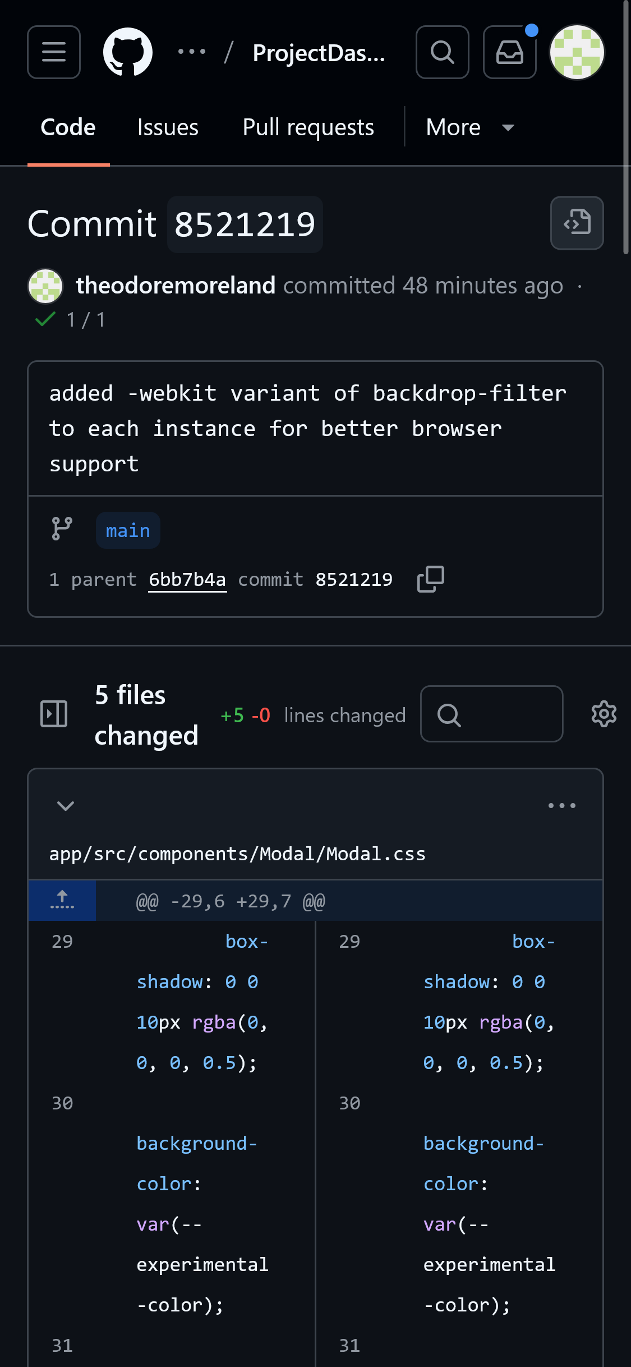The height and width of the screenshot is (1367, 631).
Task: Go to GitHub homepage via Octocat logo
Action: tap(128, 52)
